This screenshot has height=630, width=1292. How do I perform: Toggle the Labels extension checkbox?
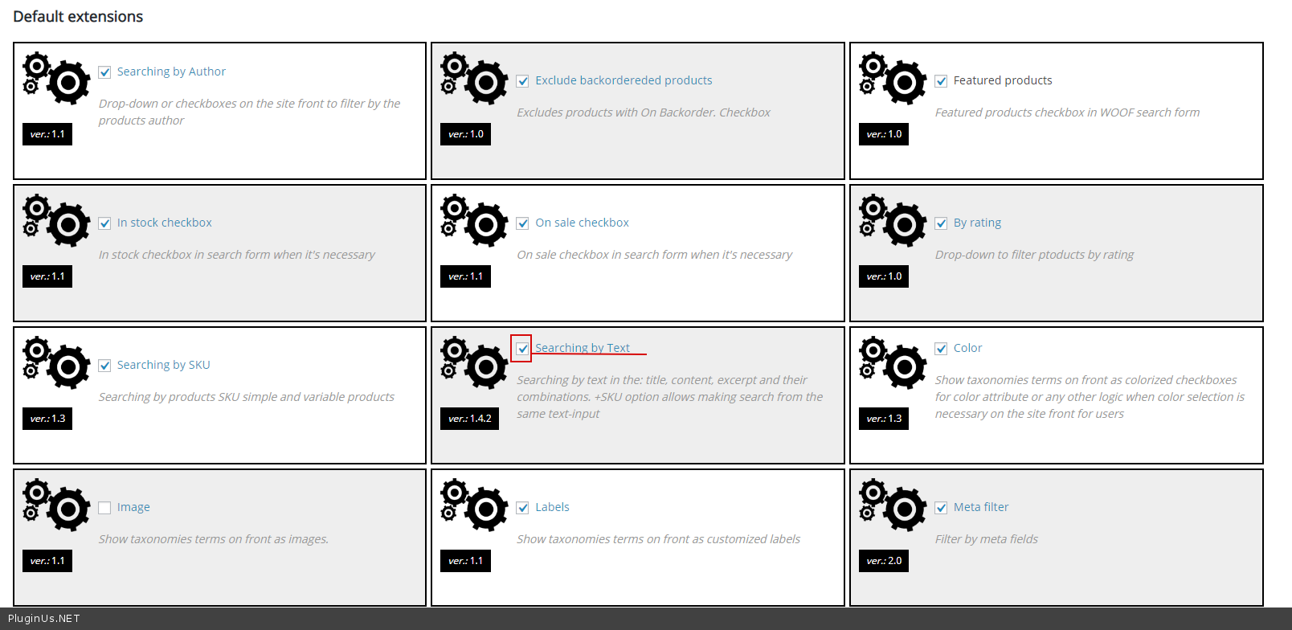coord(522,508)
